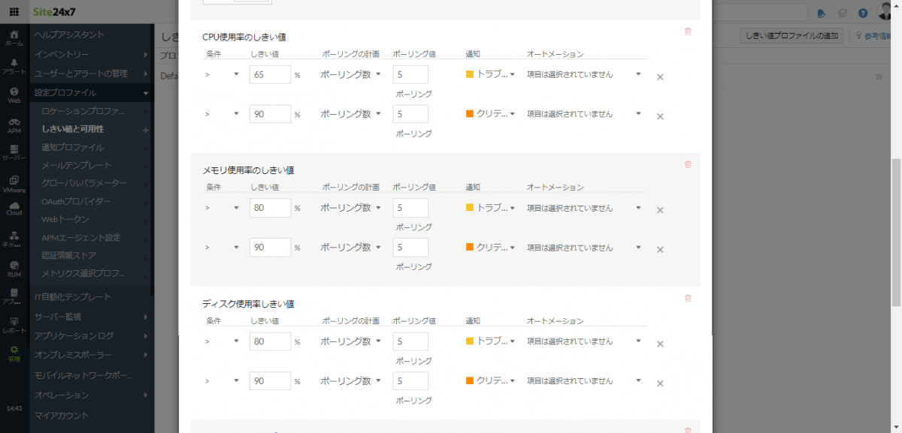The width and height of the screenshot is (902, 433).
Task: Open the Web monitors globe icon
Action: [x=14, y=95]
